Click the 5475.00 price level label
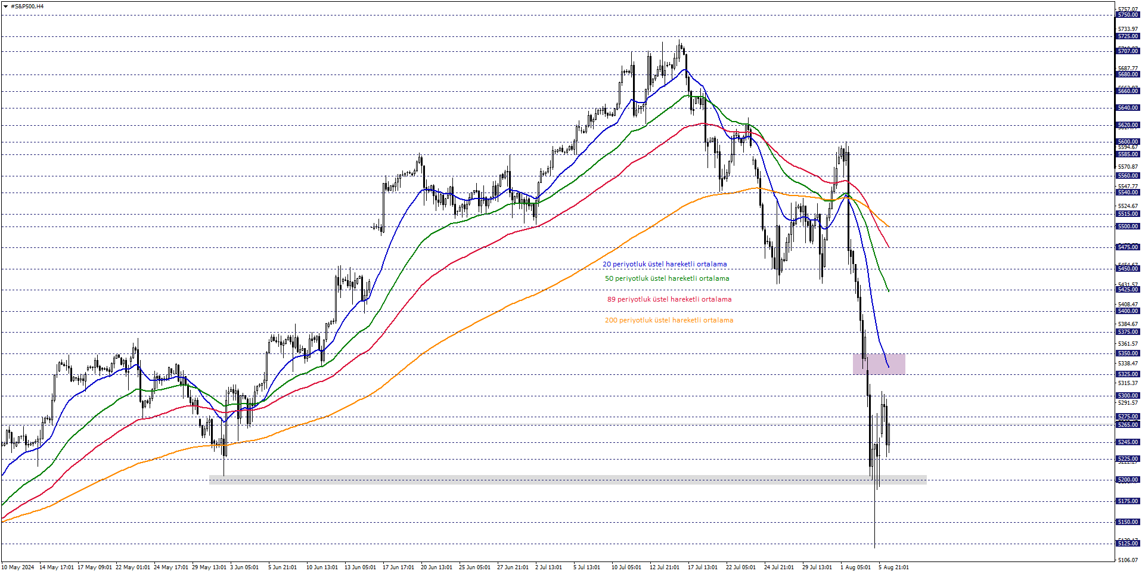Viewport: 1142px width, 574px height. pos(1128,247)
